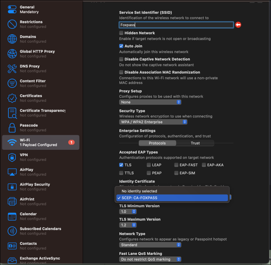Click the SSID text field containing Foxpass
Screen dimensions: 271x265
click(176, 25)
